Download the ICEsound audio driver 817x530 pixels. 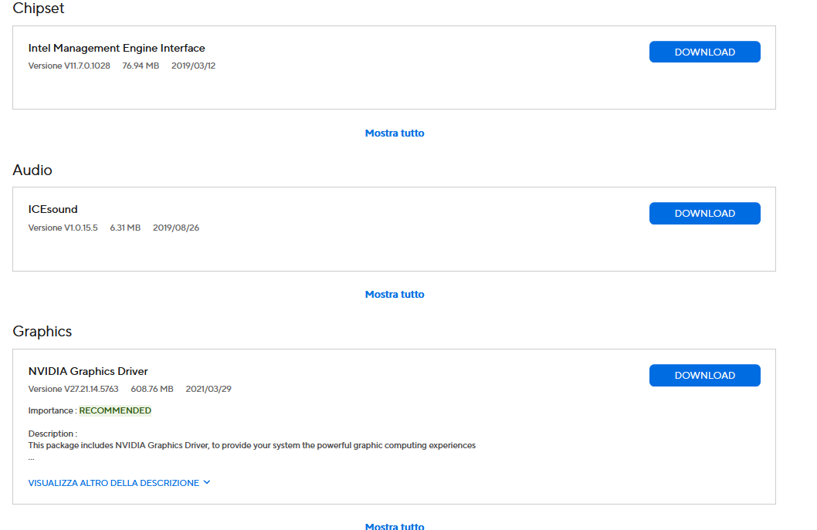click(x=704, y=214)
